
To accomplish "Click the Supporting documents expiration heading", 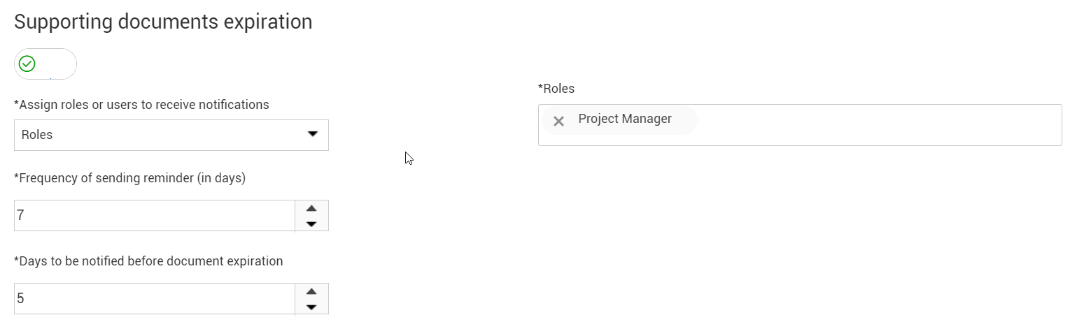I will pyautogui.click(x=163, y=22).
